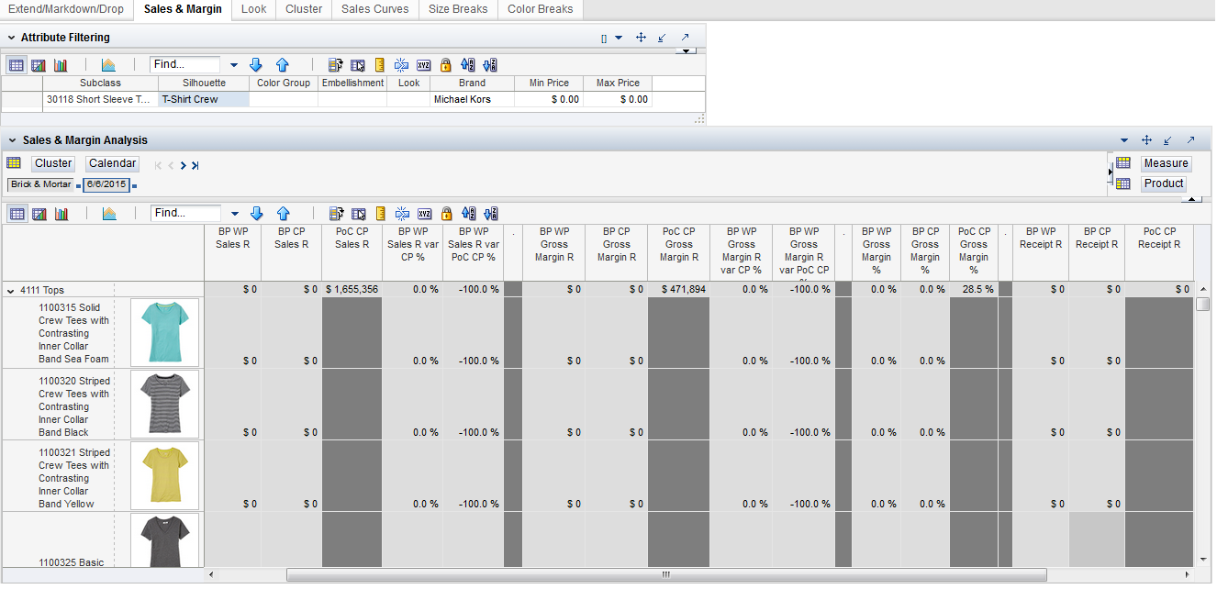1217x589 pixels.
Task: Click sort descending icon in Attribute Filtering toolbar
Action: 489,65
